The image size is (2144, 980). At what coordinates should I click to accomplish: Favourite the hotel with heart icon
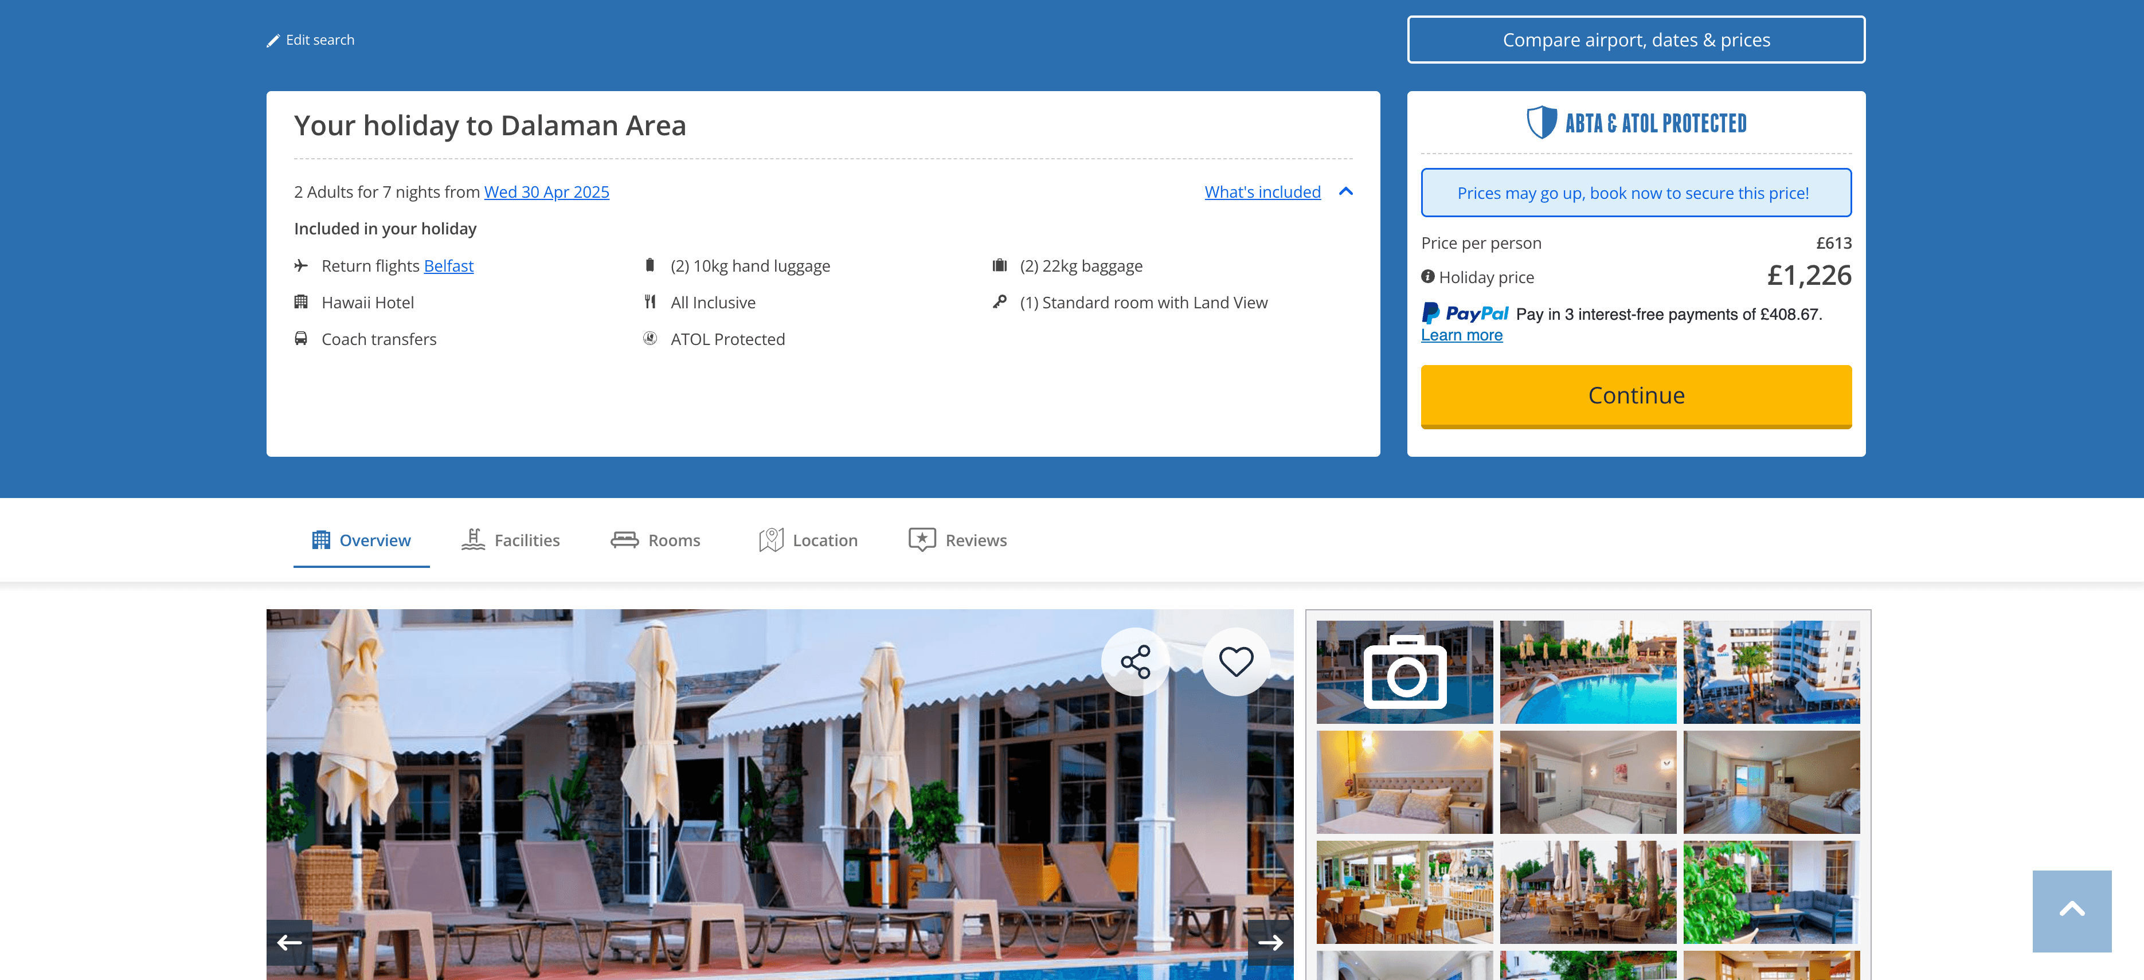coord(1236,662)
